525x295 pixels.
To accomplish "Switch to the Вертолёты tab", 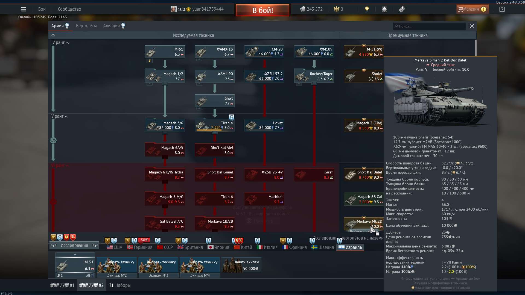I will coord(86,26).
